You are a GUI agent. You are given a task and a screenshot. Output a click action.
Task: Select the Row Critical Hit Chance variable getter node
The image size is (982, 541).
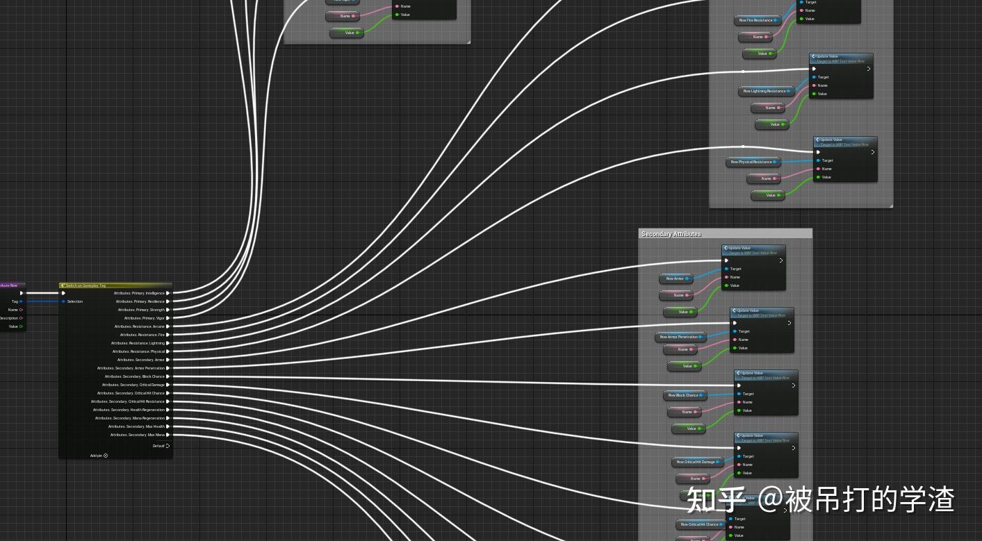point(700,524)
